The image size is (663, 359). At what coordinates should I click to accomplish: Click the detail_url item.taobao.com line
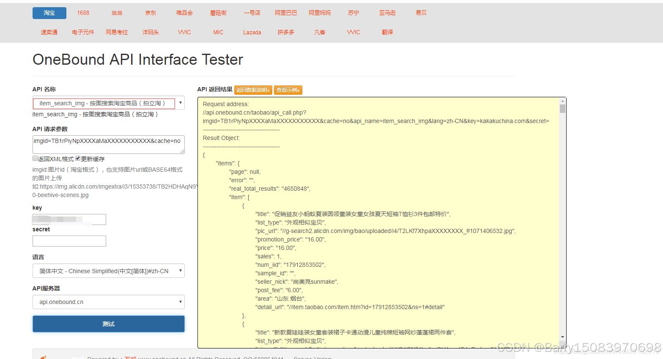(350, 307)
